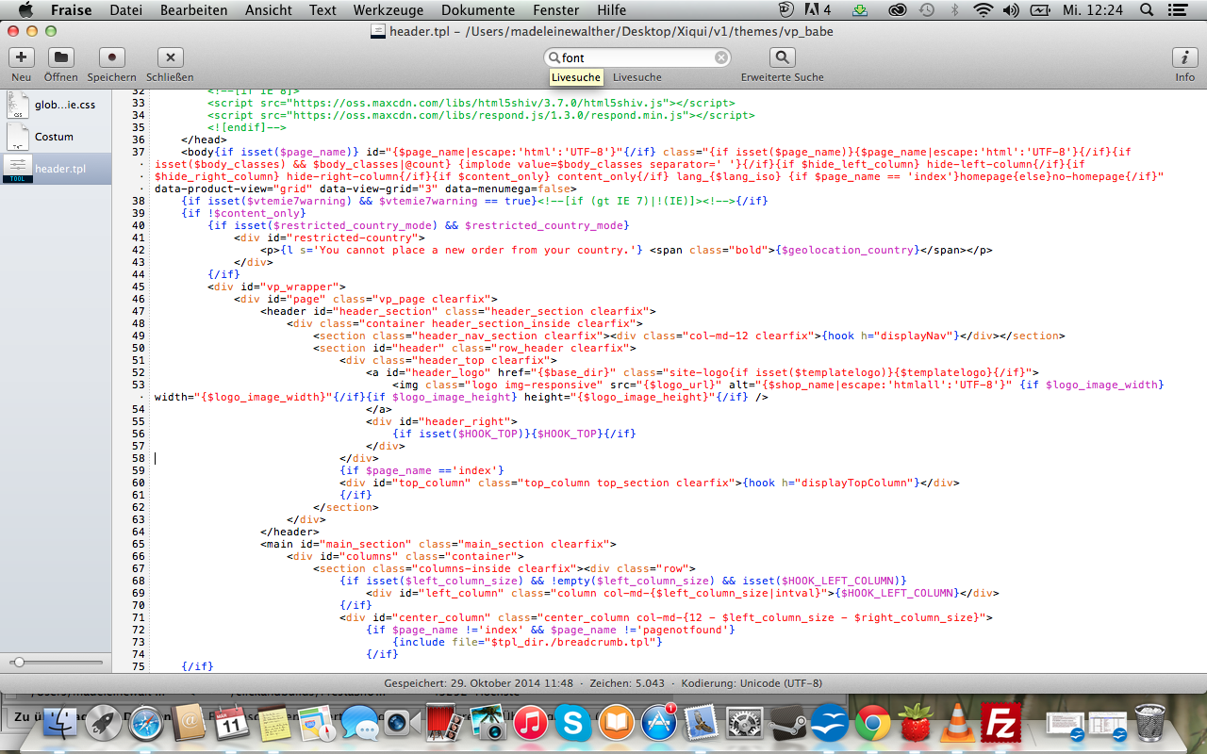The height and width of the screenshot is (754, 1207).
Task: Launch Safari from the Dock
Action: point(147,723)
